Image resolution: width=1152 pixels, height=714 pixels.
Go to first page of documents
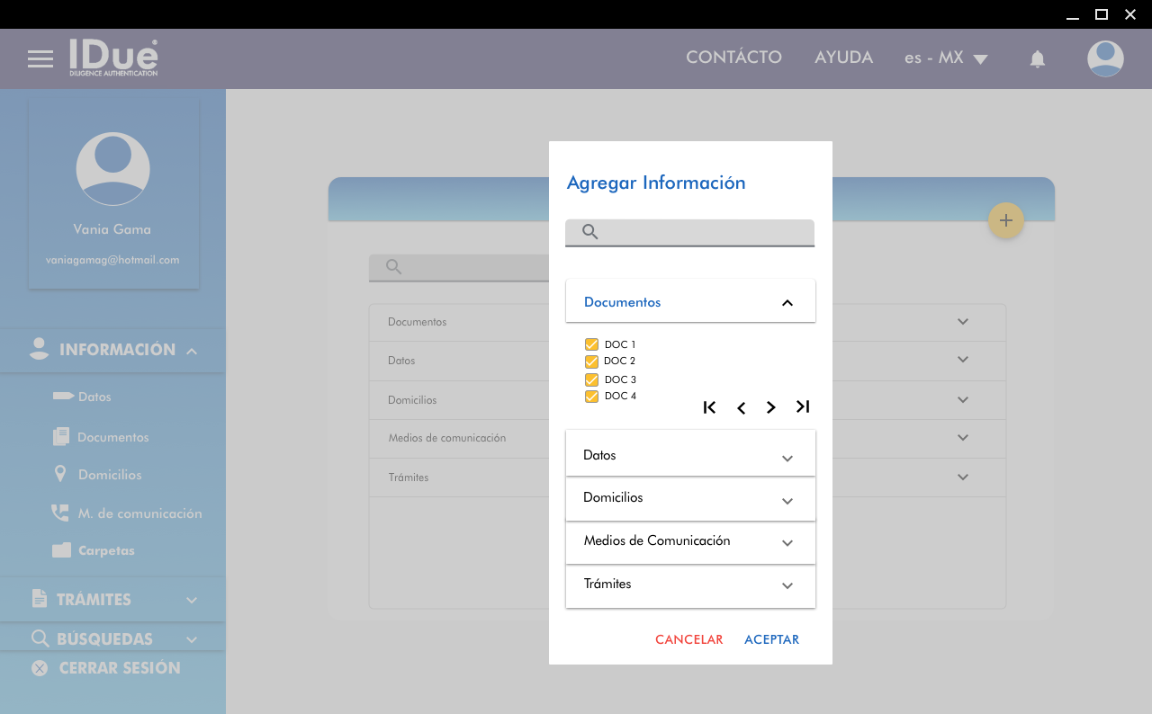tap(709, 407)
